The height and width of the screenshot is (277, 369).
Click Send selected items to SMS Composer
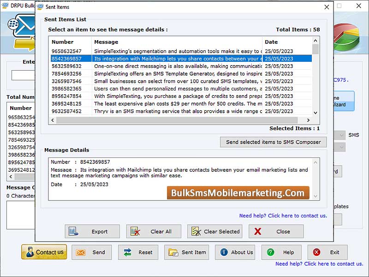273,142
